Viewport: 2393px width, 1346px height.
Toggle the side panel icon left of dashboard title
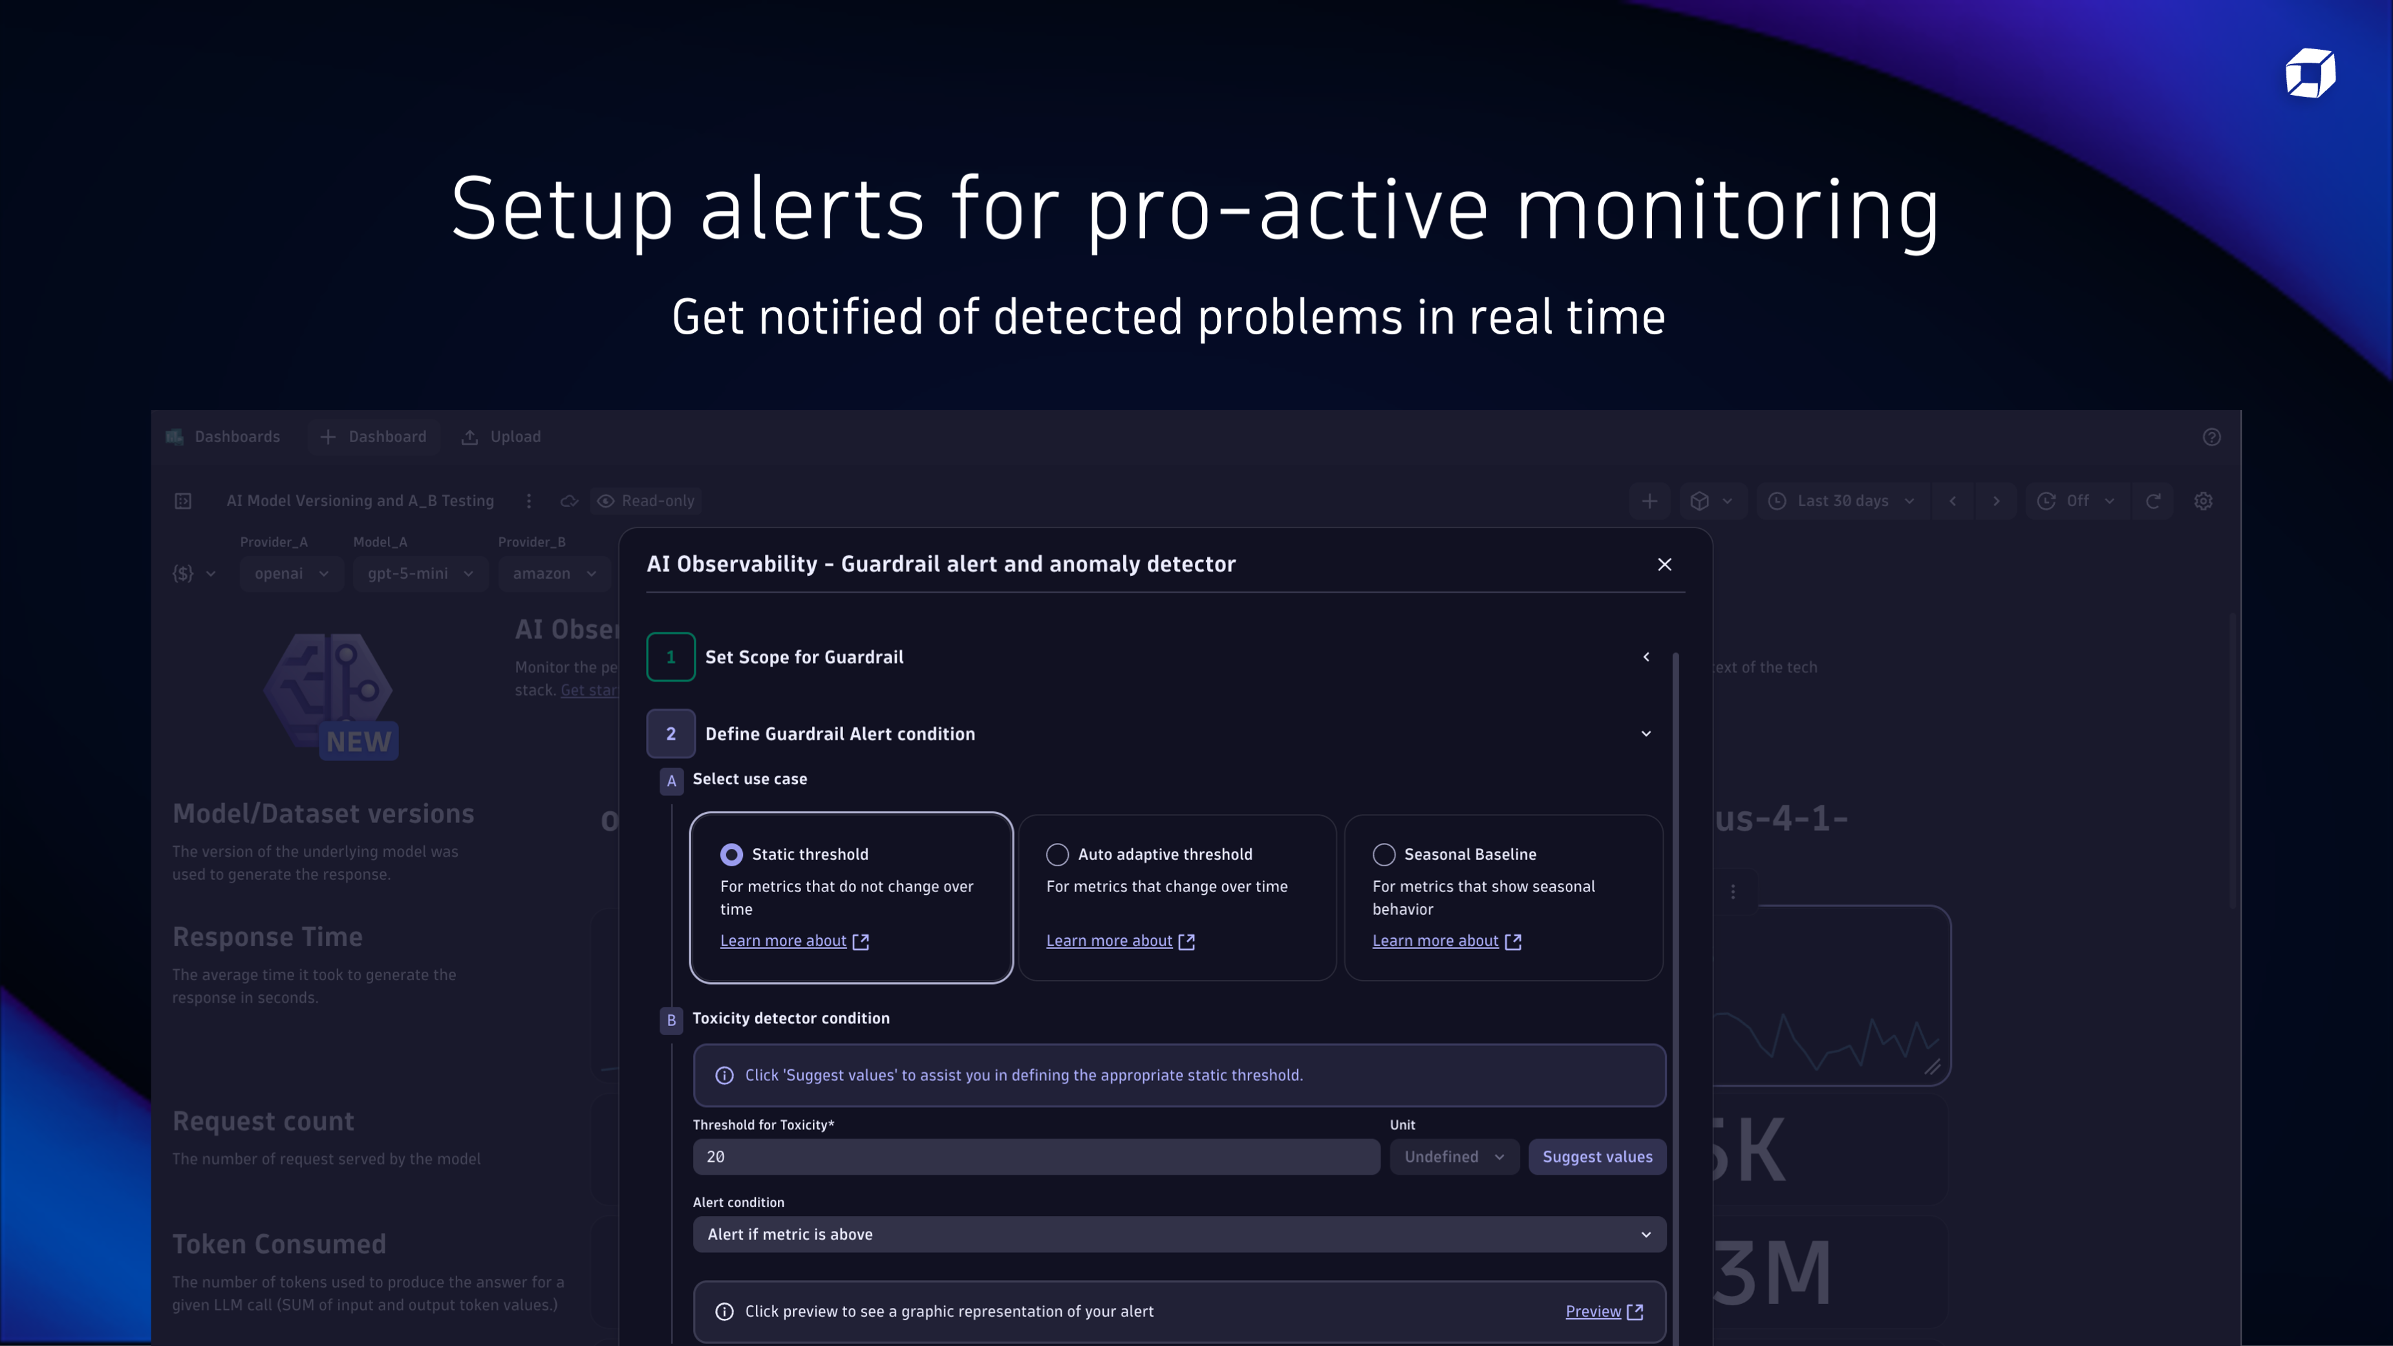(x=183, y=500)
